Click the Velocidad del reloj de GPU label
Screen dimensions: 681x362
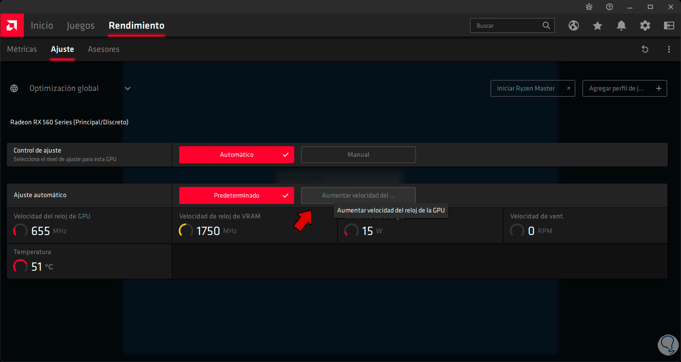pyautogui.click(x=52, y=216)
